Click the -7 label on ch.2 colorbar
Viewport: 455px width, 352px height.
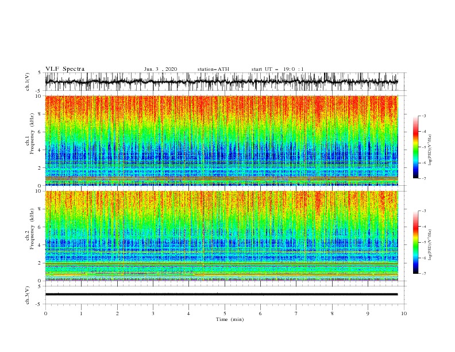(424, 274)
